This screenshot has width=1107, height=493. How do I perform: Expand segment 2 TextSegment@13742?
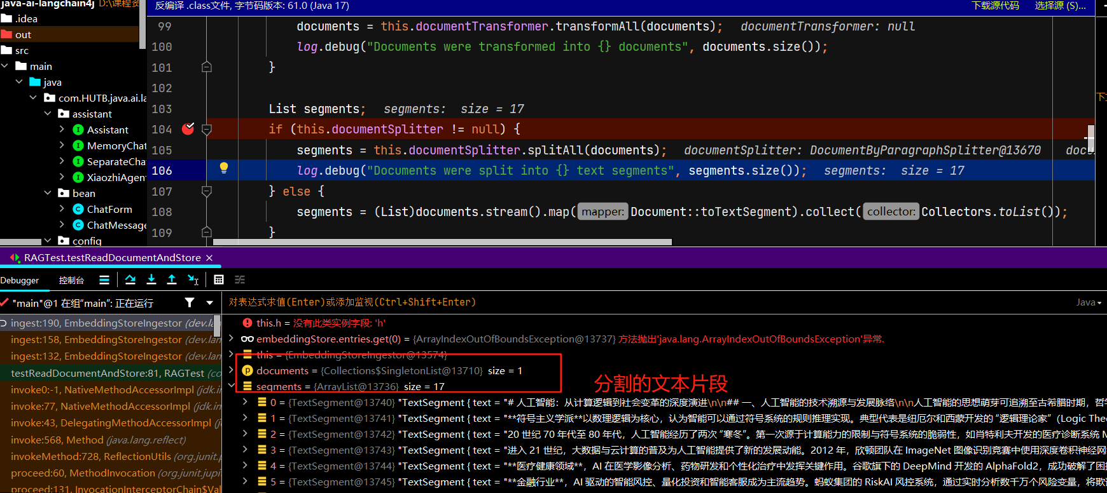[245, 434]
